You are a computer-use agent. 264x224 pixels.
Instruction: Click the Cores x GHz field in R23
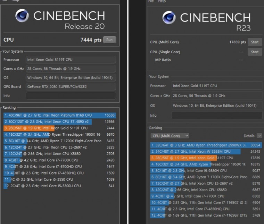pos(217,96)
